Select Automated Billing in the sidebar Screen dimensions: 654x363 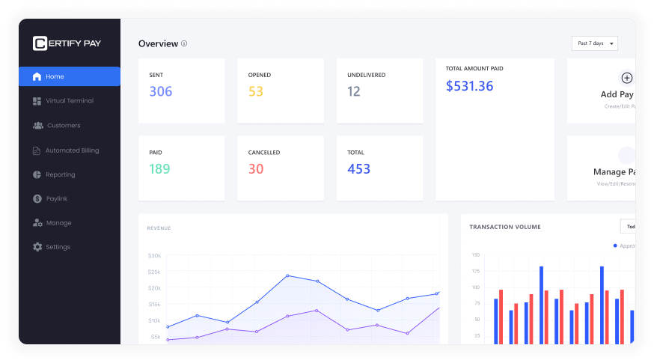point(72,150)
